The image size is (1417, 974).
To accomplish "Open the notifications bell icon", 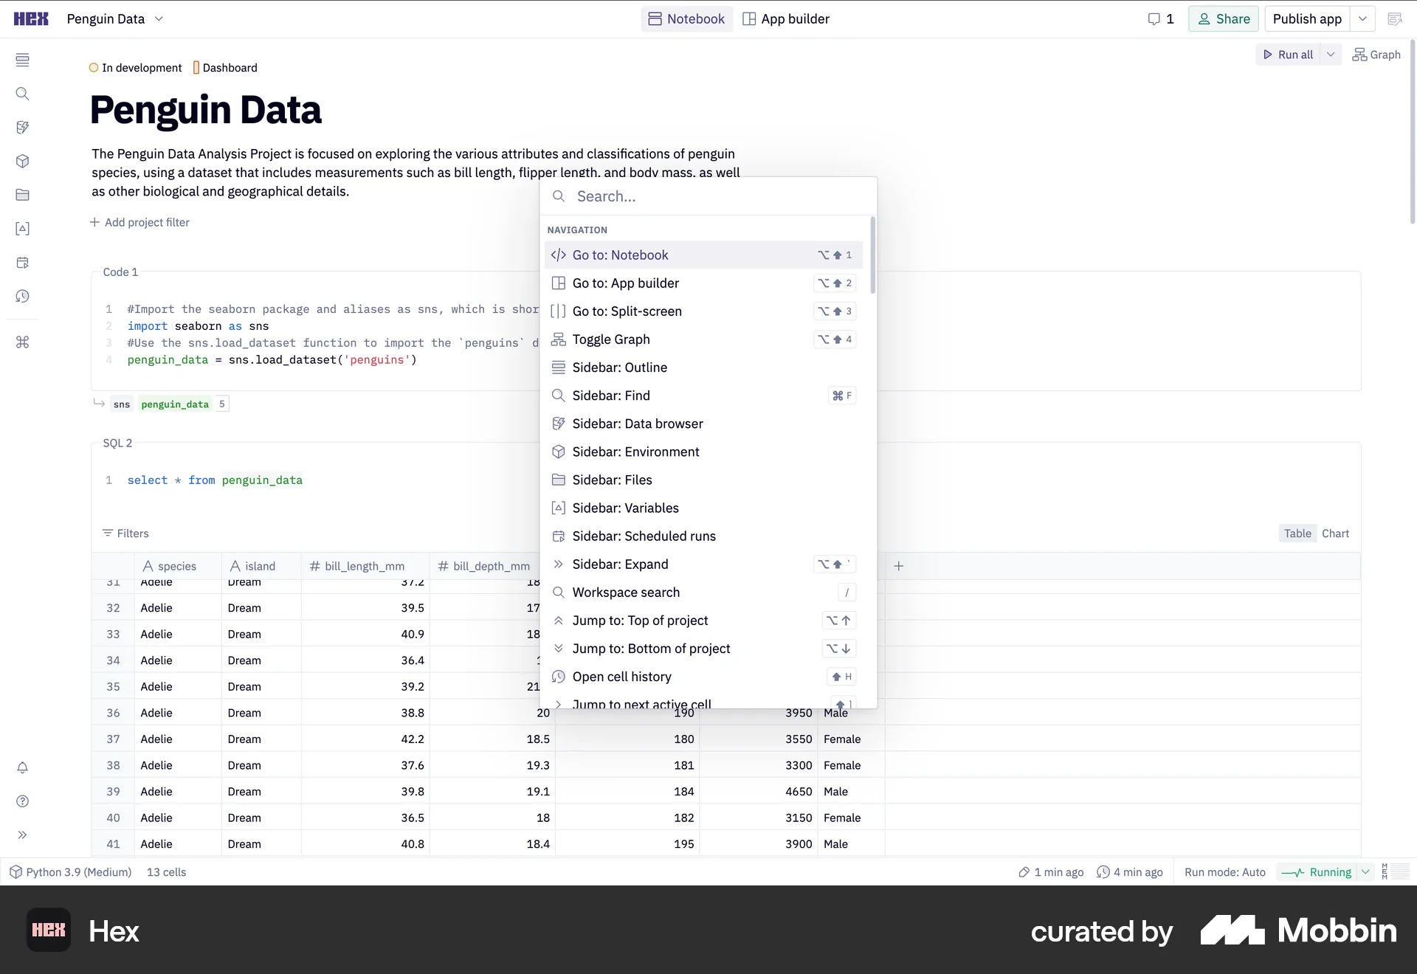I will (x=23, y=768).
